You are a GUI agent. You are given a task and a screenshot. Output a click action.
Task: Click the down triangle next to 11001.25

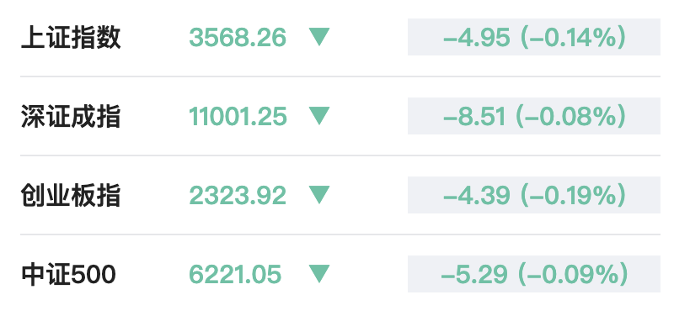319,116
